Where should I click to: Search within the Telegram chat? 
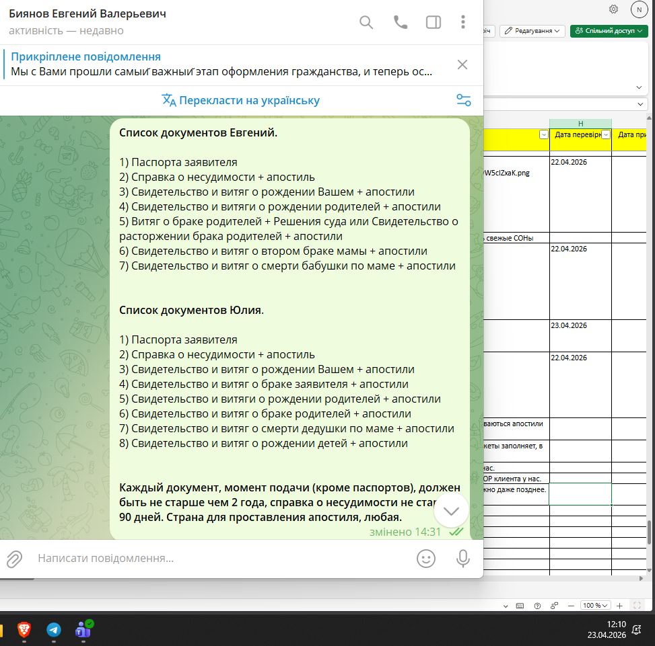[x=366, y=22]
